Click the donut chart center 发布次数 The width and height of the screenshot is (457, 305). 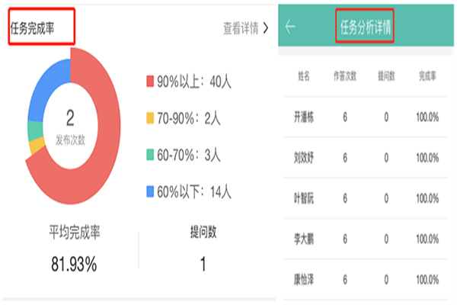tap(70, 127)
